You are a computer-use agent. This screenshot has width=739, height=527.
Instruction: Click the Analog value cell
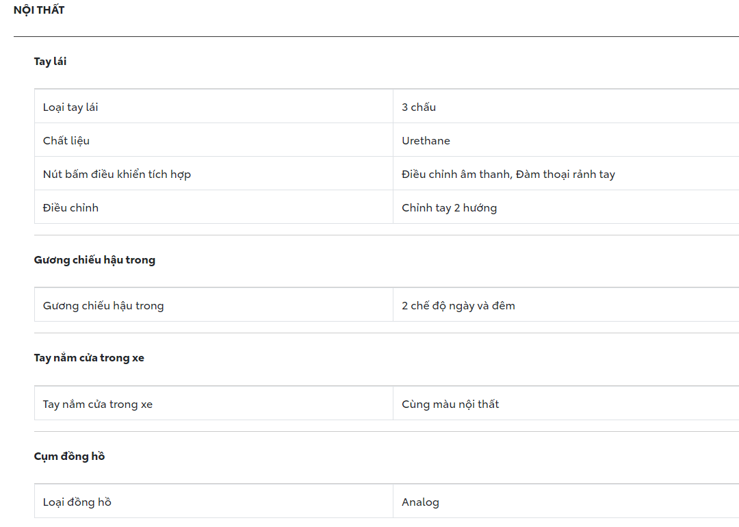(420, 502)
